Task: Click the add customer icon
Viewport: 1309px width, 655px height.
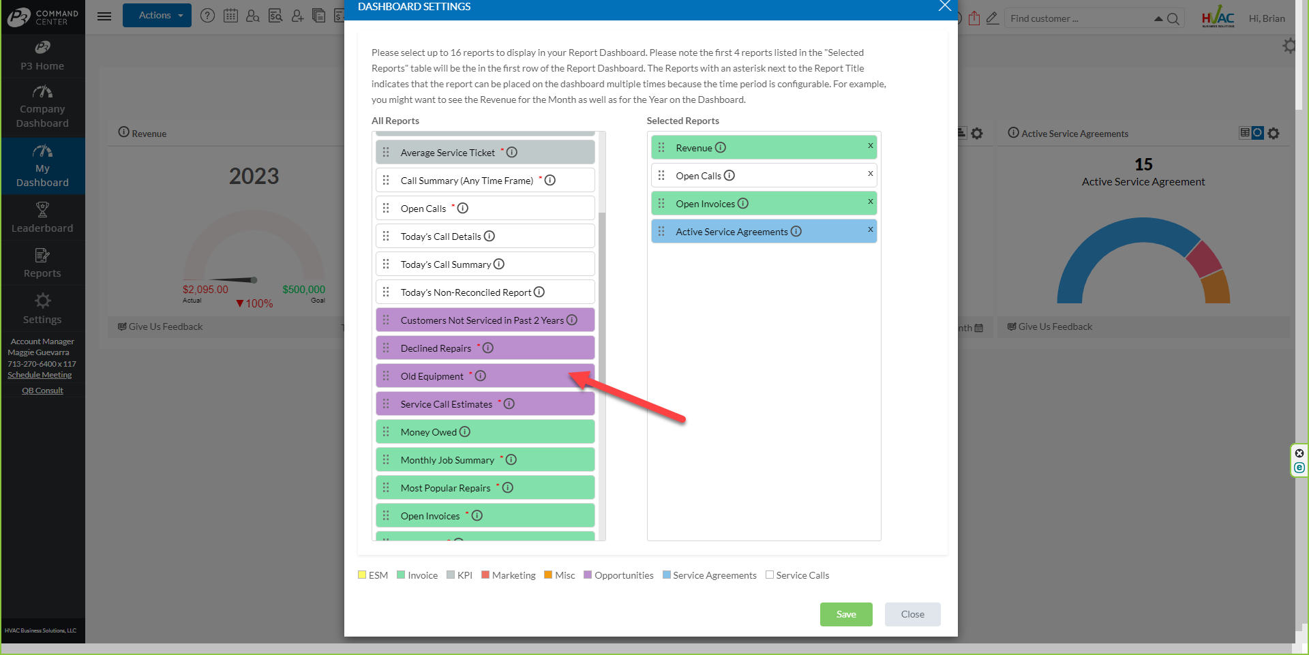Action: click(297, 15)
